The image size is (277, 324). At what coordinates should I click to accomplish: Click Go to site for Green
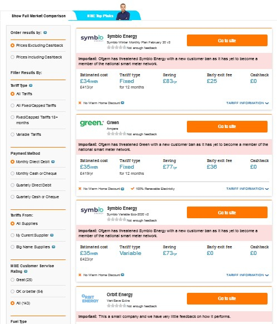[x=227, y=126]
